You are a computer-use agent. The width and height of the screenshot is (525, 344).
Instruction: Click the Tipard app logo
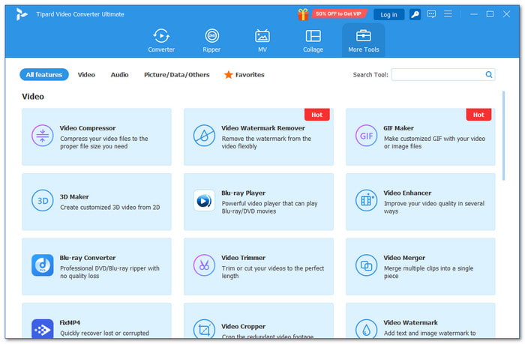click(x=22, y=14)
